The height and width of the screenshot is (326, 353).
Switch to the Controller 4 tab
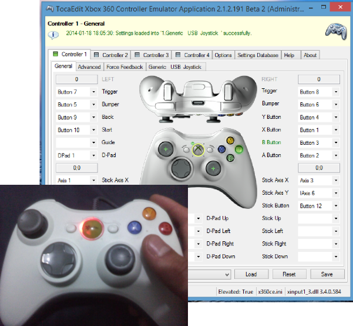(192, 55)
